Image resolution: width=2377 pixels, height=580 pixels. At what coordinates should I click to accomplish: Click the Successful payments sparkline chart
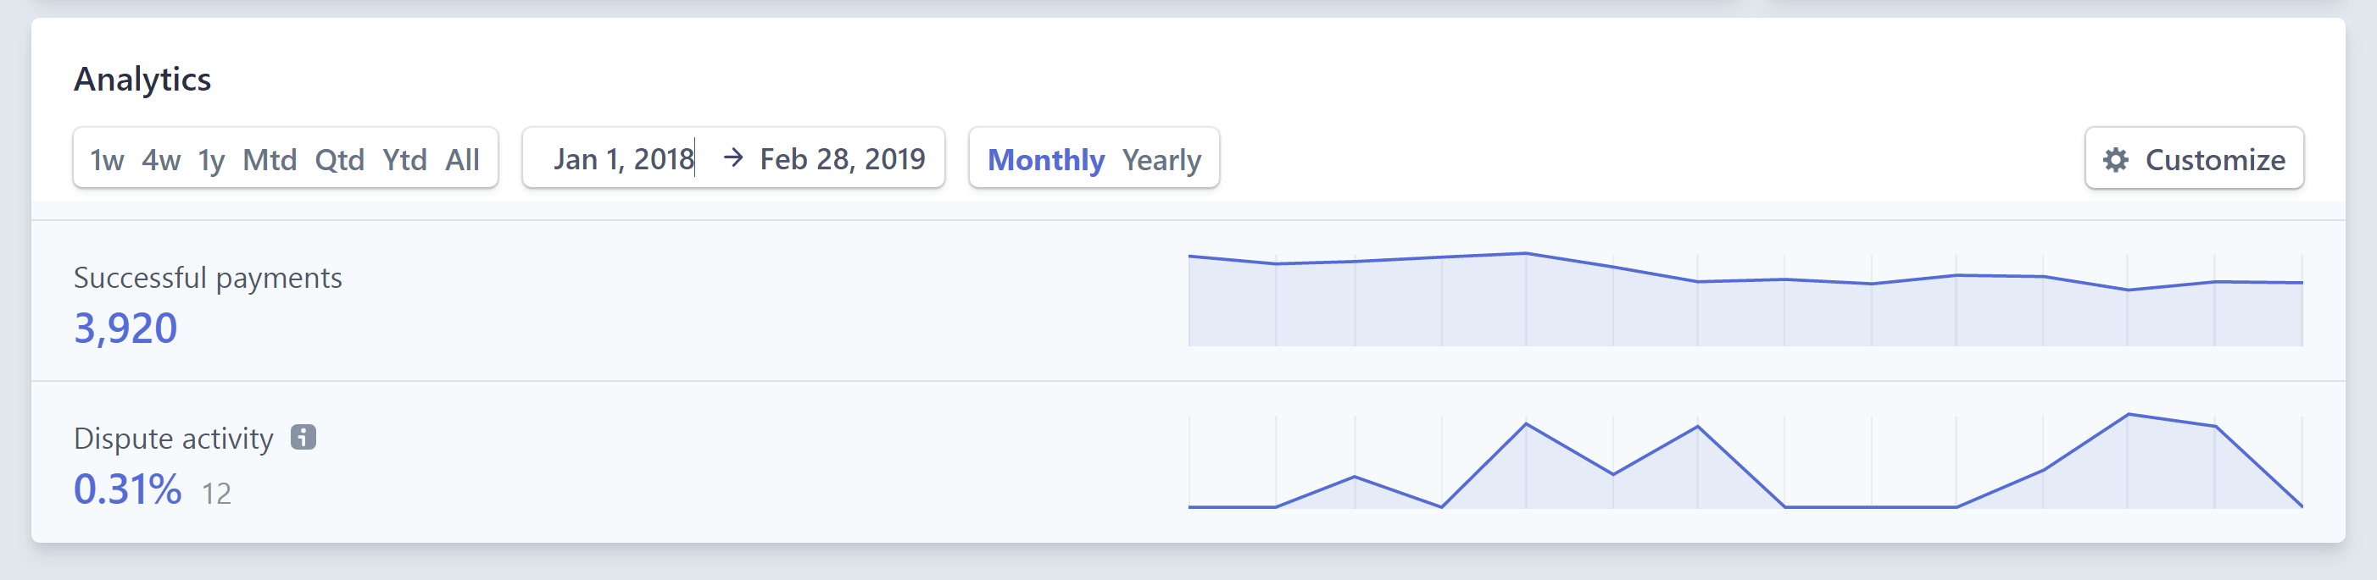(x=1745, y=299)
